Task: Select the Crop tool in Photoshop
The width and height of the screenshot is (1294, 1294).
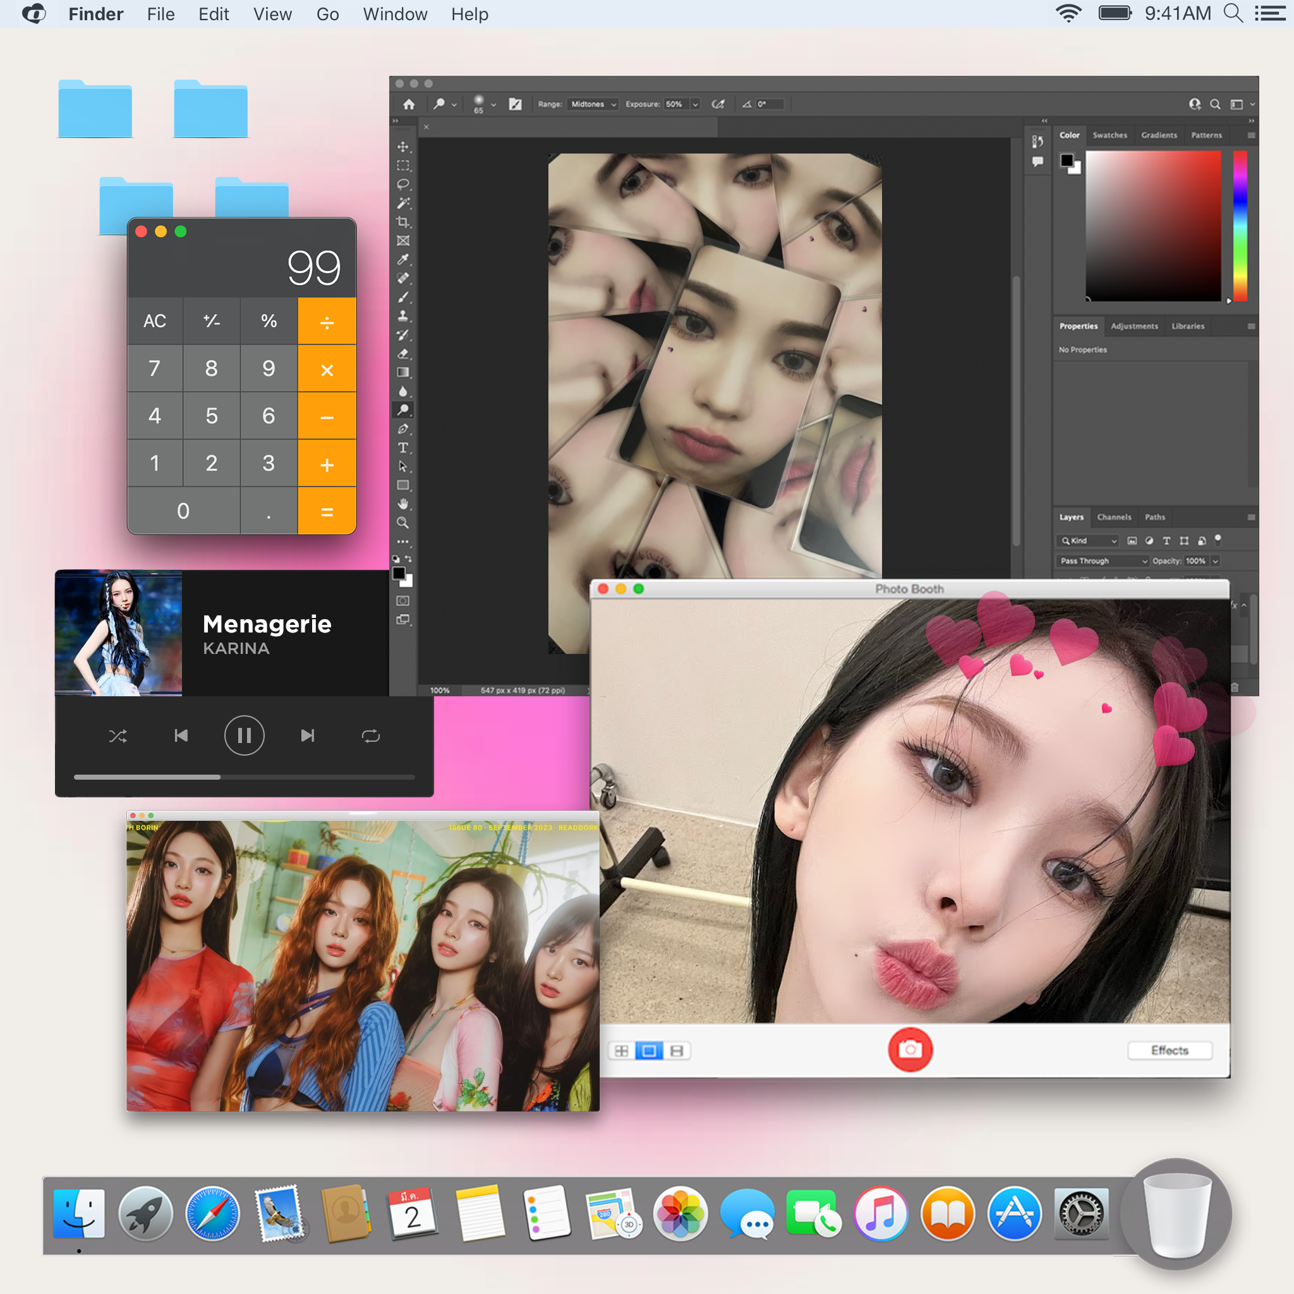Action: pos(402,222)
